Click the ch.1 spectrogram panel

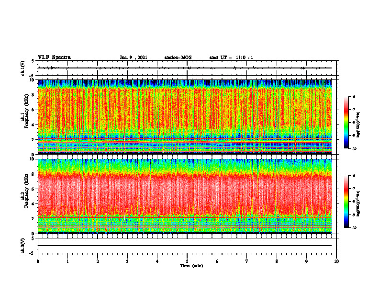tap(185, 117)
